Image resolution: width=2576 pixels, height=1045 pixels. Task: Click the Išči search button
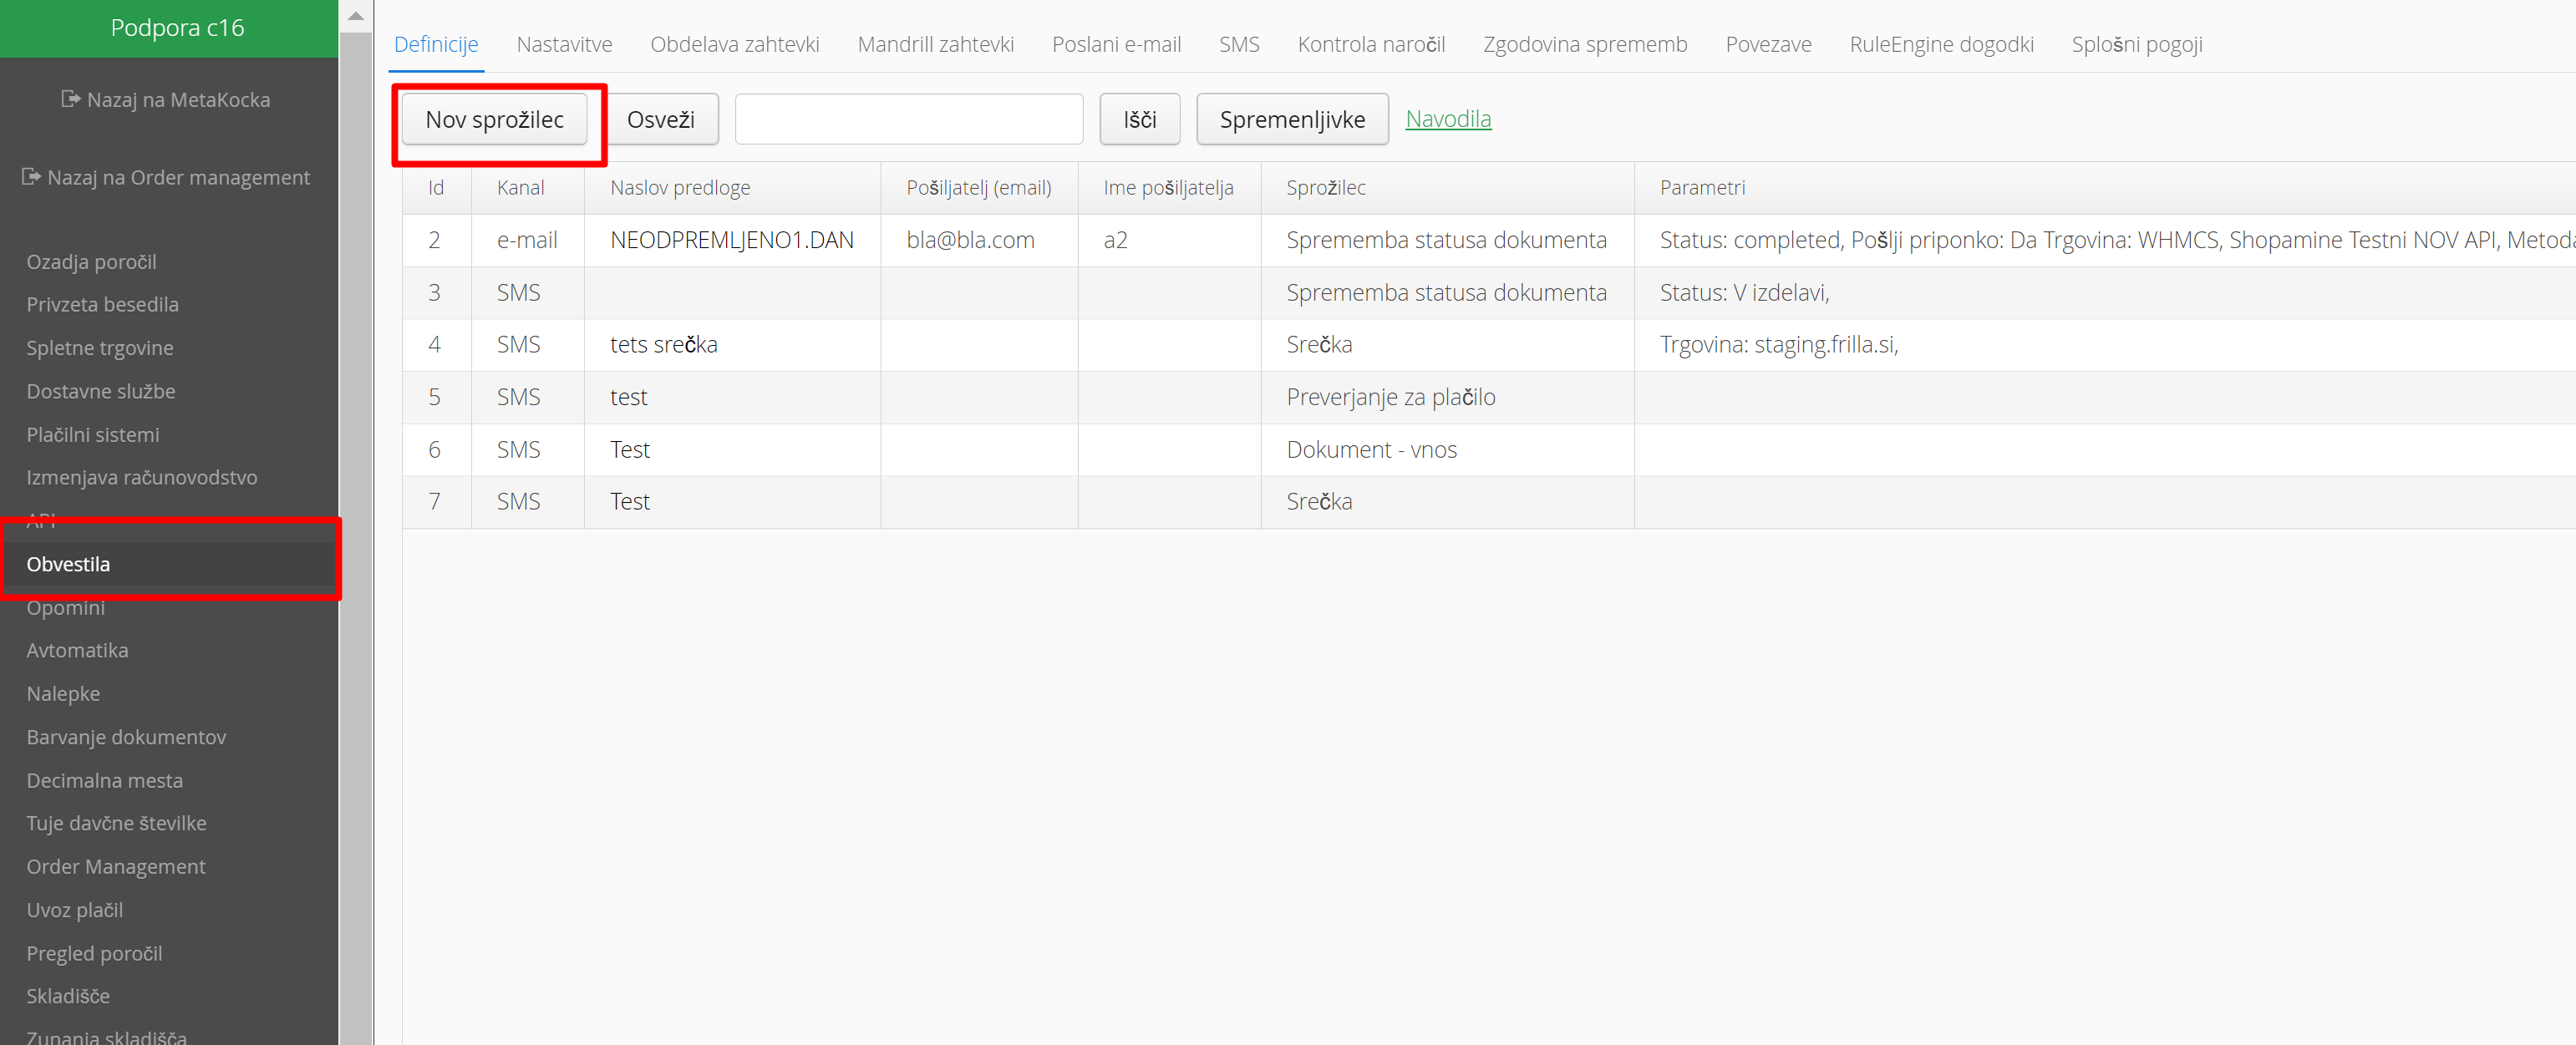coord(1139,120)
